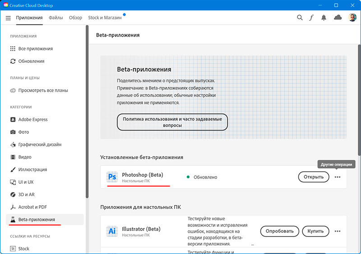Open more options for Illustrator (Beta)
Screen dimensions: 361x254
click(338, 231)
